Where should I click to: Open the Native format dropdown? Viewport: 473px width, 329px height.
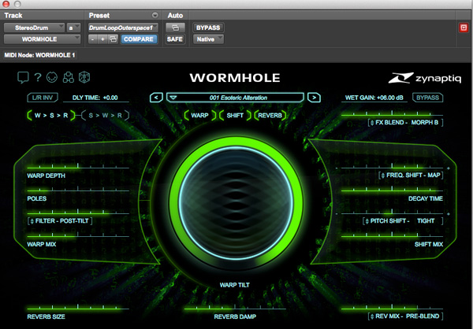pyautogui.click(x=208, y=39)
